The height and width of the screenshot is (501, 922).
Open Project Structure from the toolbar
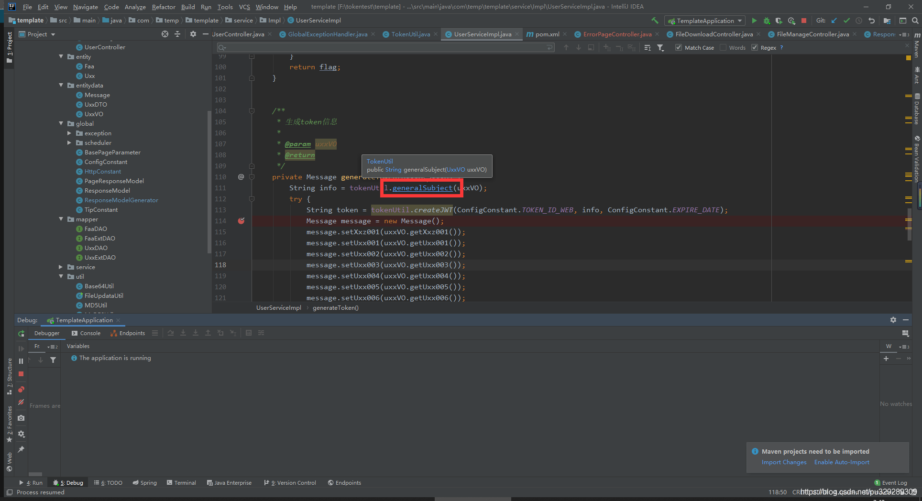887,21
